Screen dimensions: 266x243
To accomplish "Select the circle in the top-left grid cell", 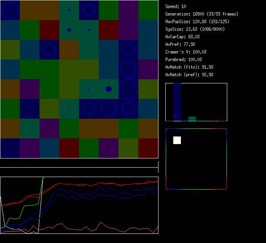I will pyautogui.click(x=10, y=10).
